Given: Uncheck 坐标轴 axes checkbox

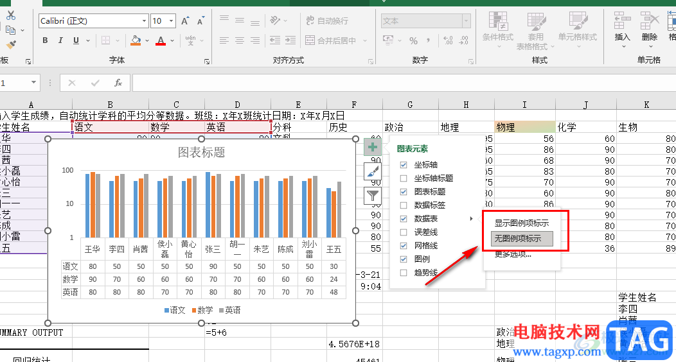Looking at the screenshot, I should [x=404, y=165].
